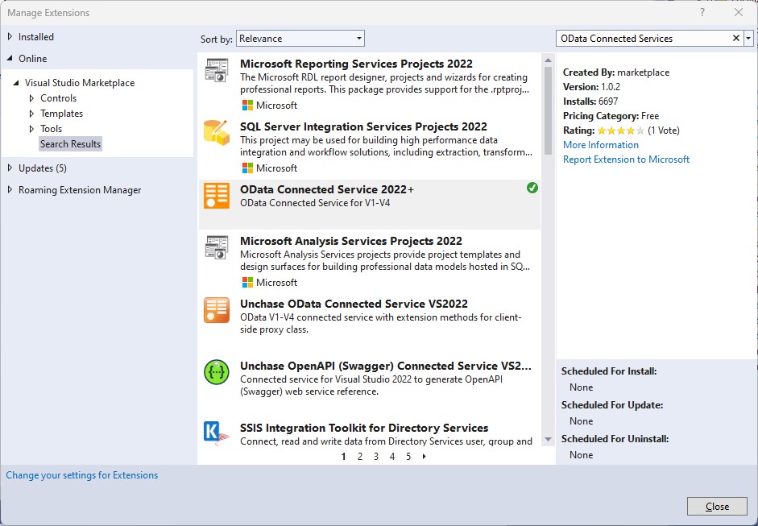This screenshot has width=758, height=526.
Task: Select SSIS Integration Toolkit for Directory Services title
Action: [364, 428]
